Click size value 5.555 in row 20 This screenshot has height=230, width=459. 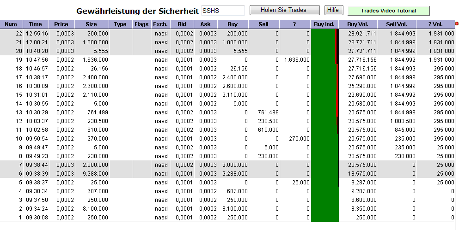[101, 51]
